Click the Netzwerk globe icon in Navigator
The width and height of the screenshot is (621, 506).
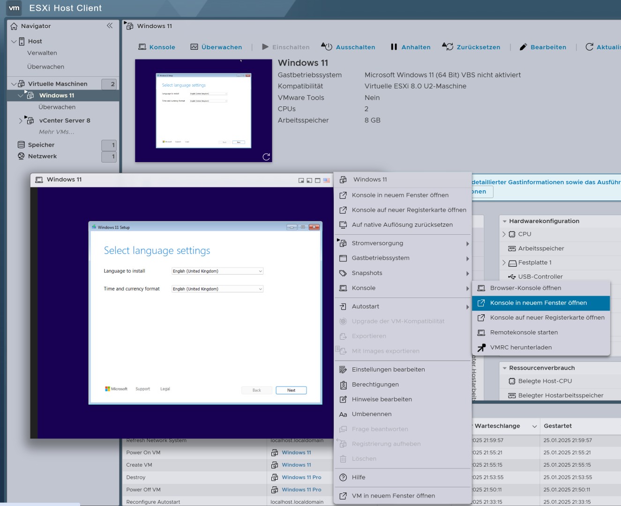[21, 156]
